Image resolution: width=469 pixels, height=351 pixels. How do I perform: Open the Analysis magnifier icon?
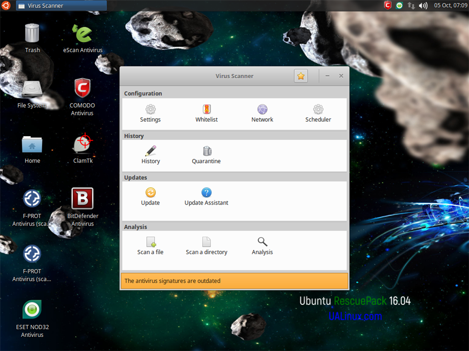coord(262,242)
